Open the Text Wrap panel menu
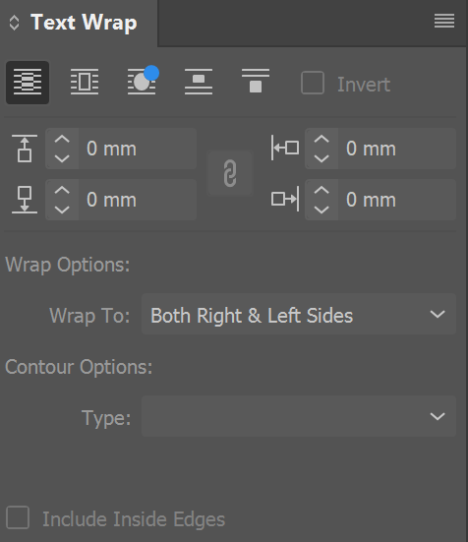This screenshot has height=542, width=468. 444,21
